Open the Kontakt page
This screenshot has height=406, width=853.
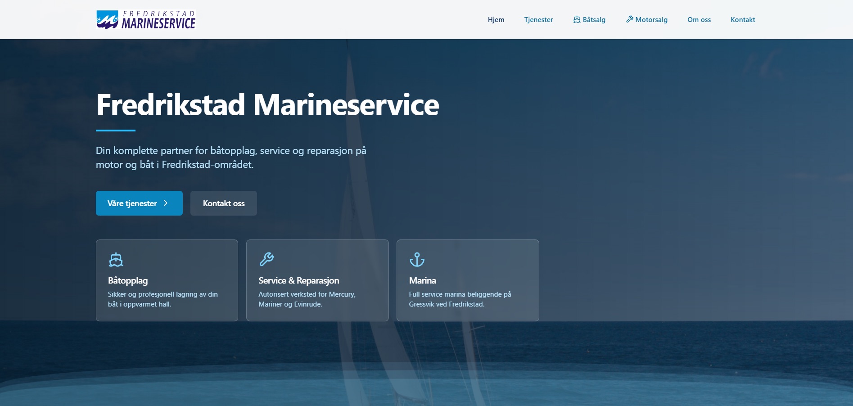pyautogui.click(x=742, y=19)
